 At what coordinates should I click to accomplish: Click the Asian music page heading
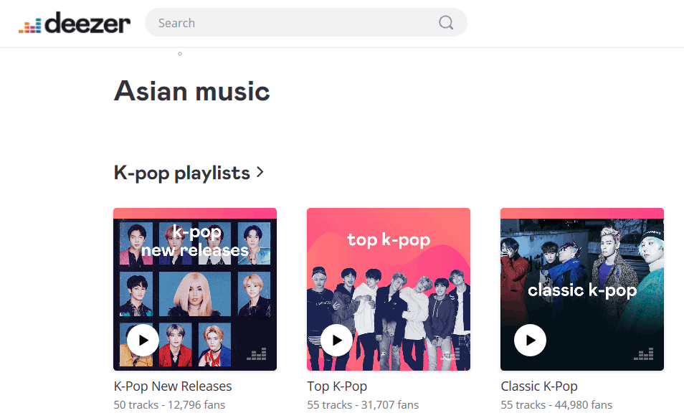(x=192, y=91)
